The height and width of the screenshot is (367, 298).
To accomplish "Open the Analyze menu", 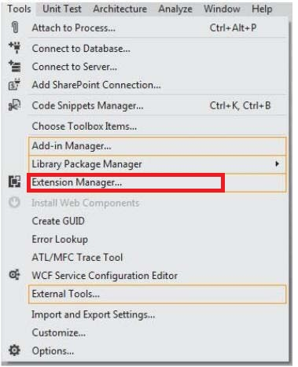I will coord(175,9).
